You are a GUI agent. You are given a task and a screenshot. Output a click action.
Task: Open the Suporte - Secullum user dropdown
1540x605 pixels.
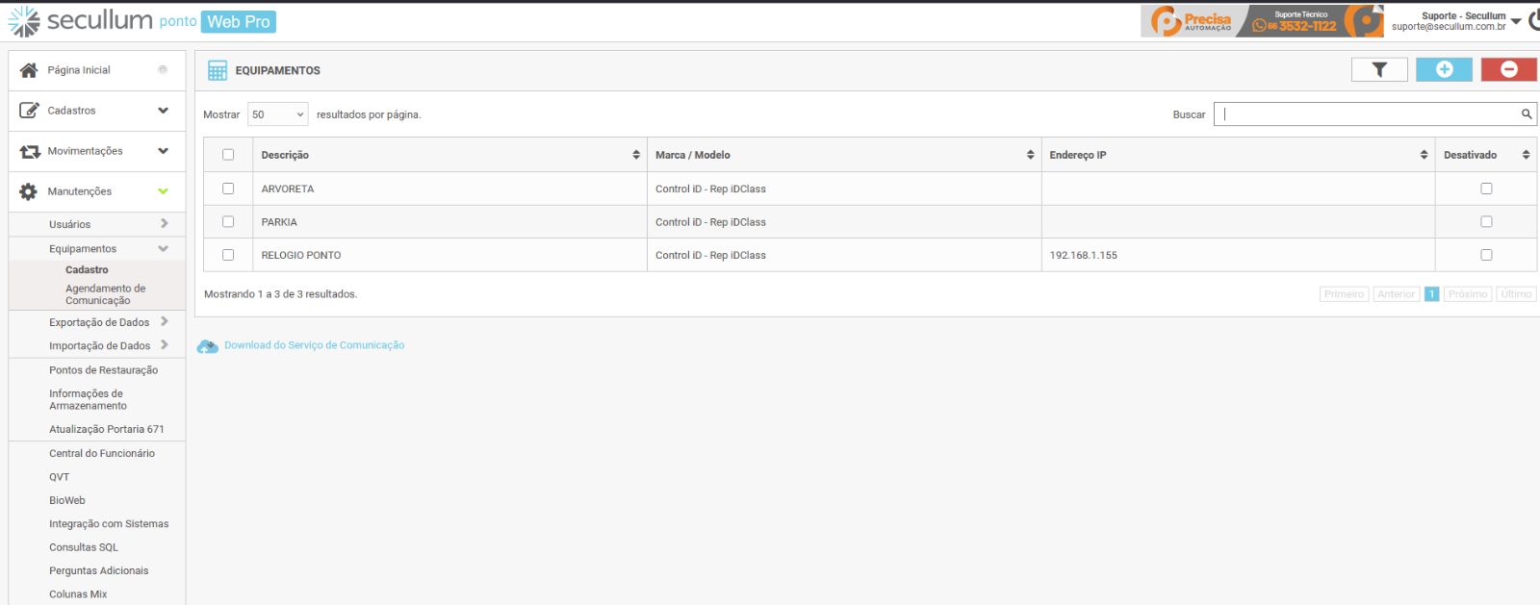pyautogui.click(x=1516, y=20)
